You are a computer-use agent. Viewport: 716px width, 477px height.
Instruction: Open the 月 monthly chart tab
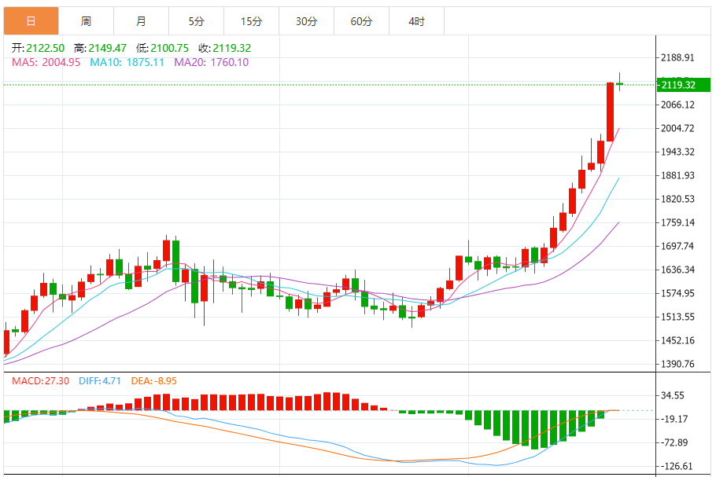pos(141,21)
